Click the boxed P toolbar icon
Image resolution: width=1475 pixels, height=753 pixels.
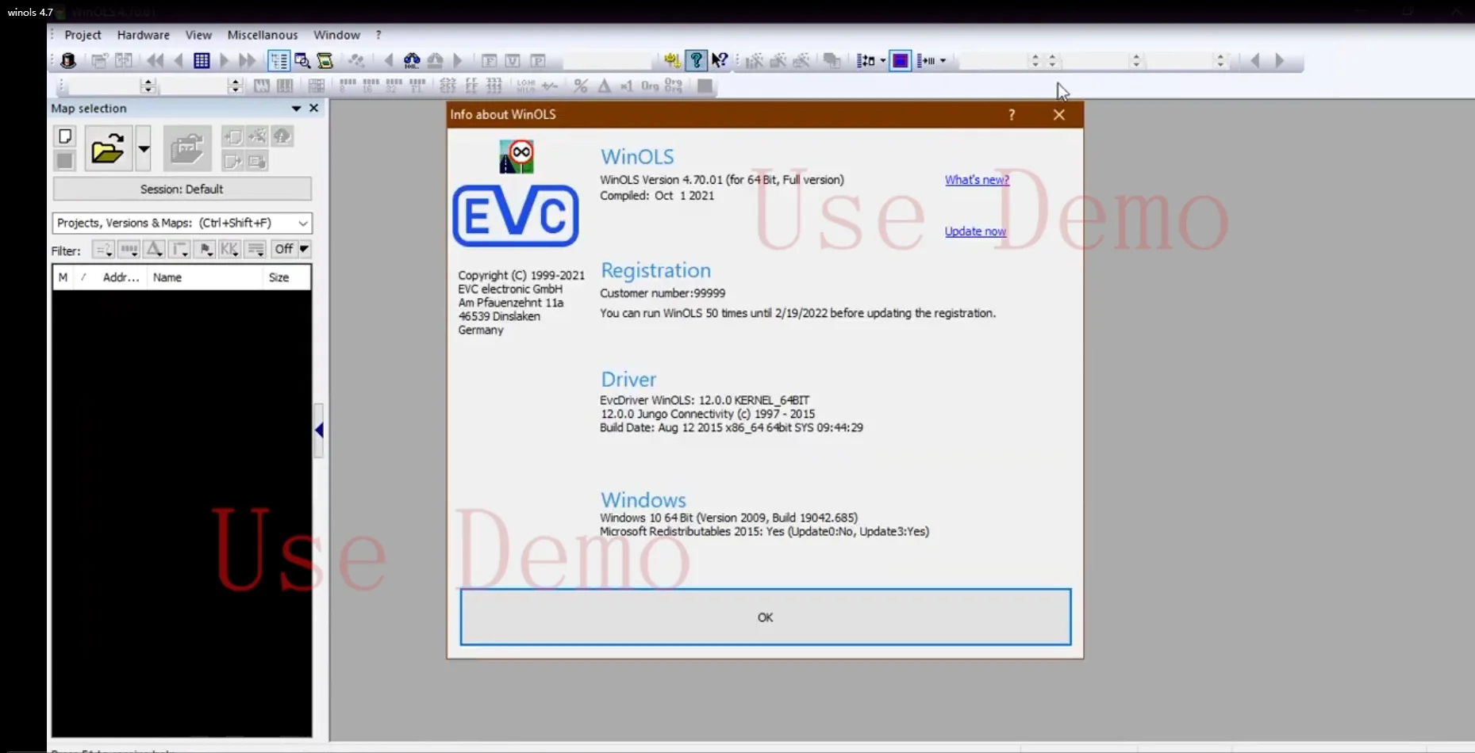pos(538,60)
